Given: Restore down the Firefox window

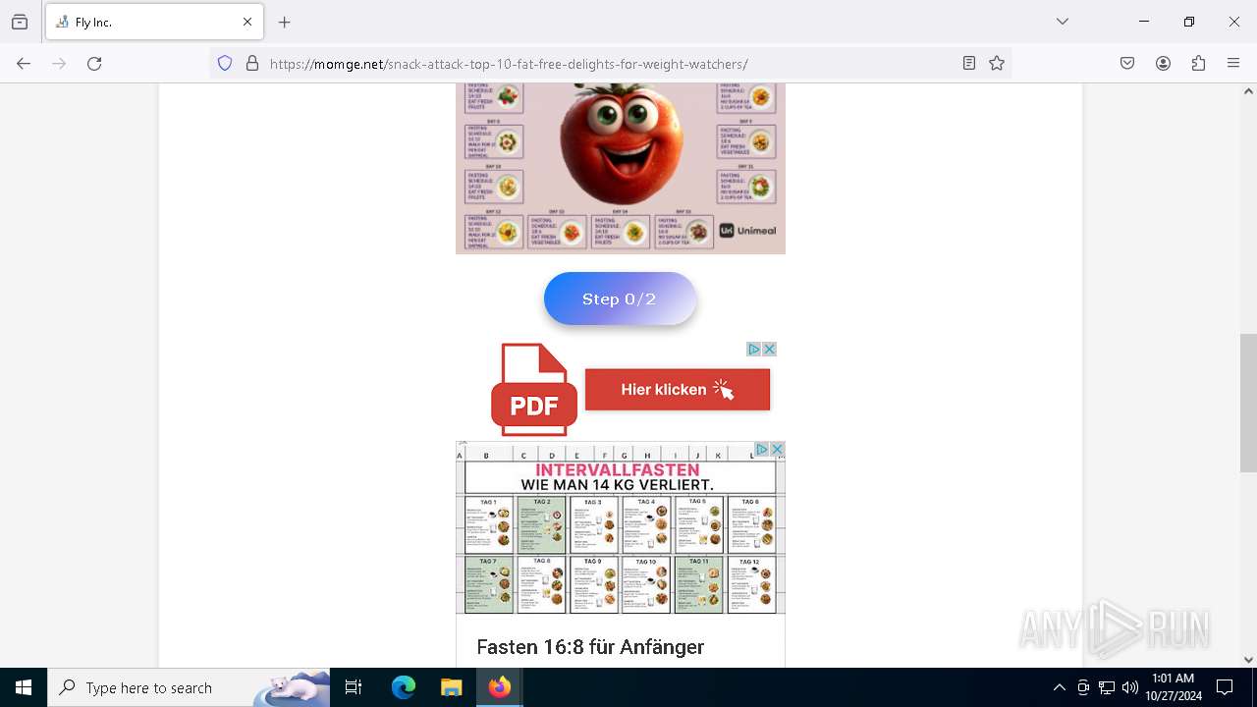Looking at the screenshot, I should tap(1189, 22).
